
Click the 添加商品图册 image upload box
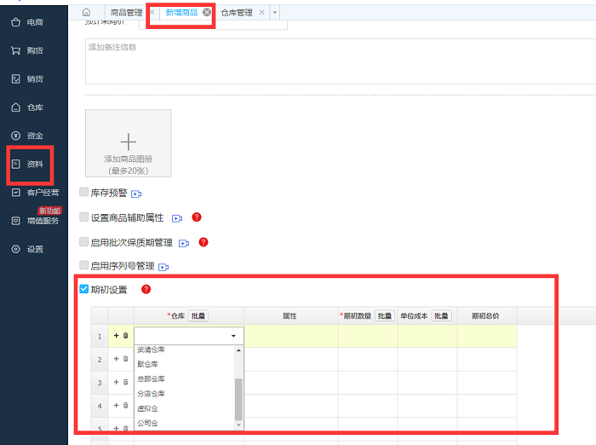pyautogui.click(x=128, y=143)
